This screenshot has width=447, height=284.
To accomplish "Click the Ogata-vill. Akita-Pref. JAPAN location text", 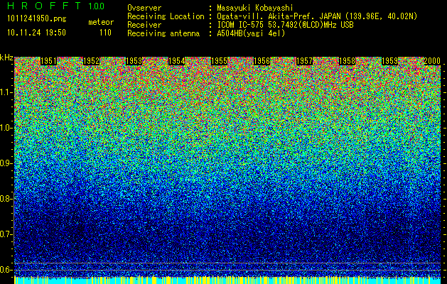I will (x=317, y=16).
